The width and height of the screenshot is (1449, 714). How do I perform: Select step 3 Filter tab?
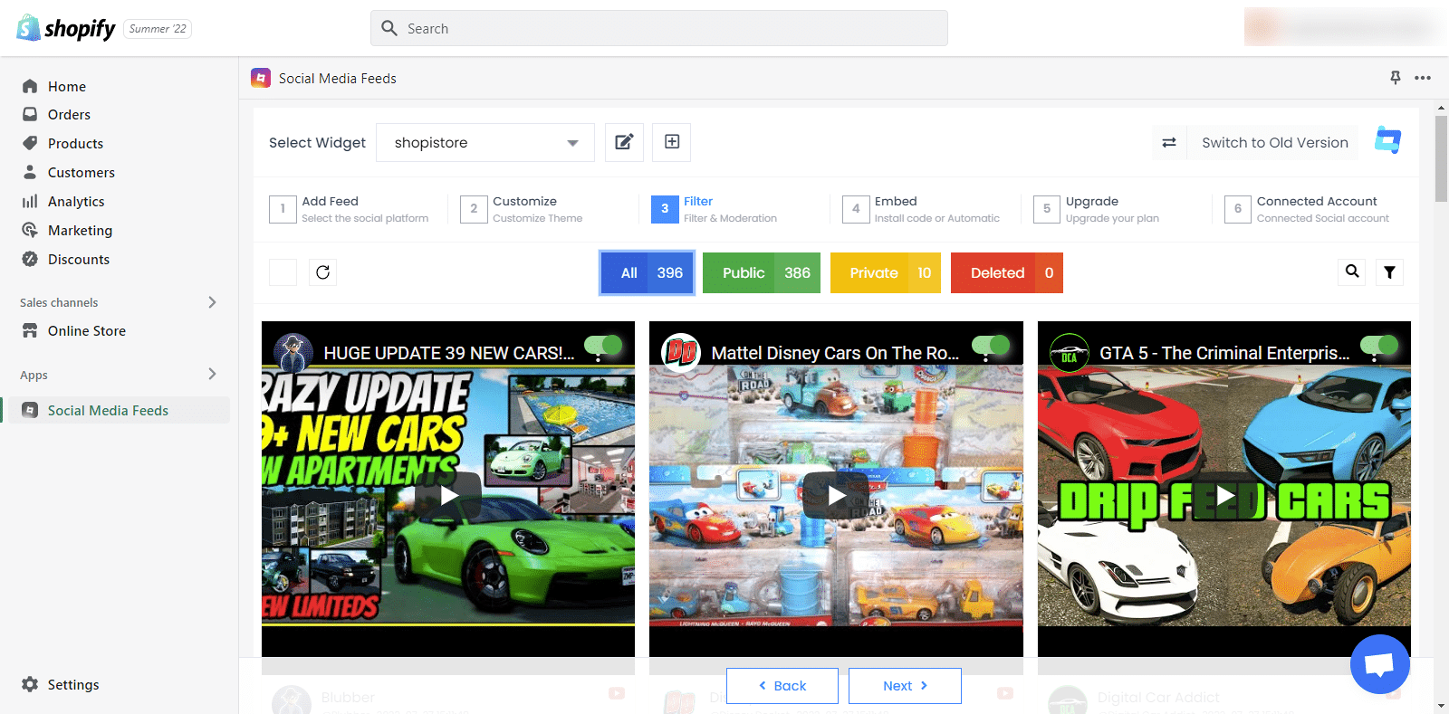[715, 209]
